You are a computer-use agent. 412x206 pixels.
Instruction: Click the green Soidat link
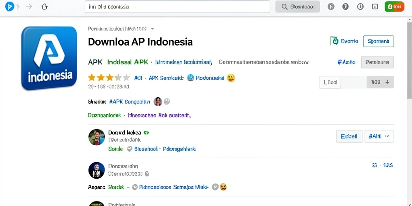[x=116, y=187]
